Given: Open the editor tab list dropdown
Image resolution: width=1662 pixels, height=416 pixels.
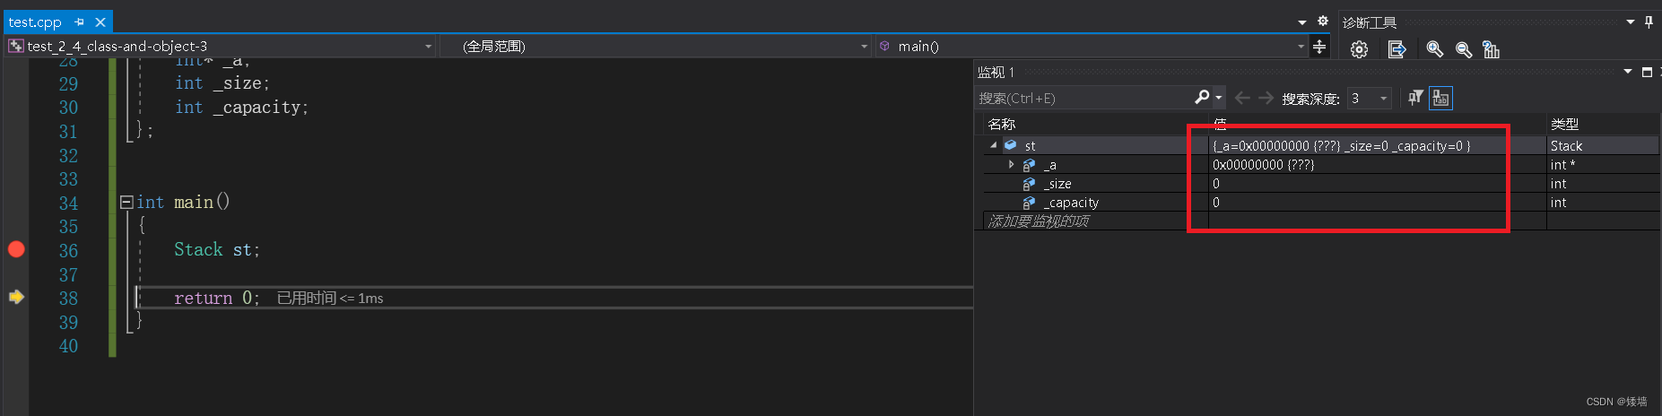Looking at the screenshot, I should pyautogui.click(x=1301, y=22).
